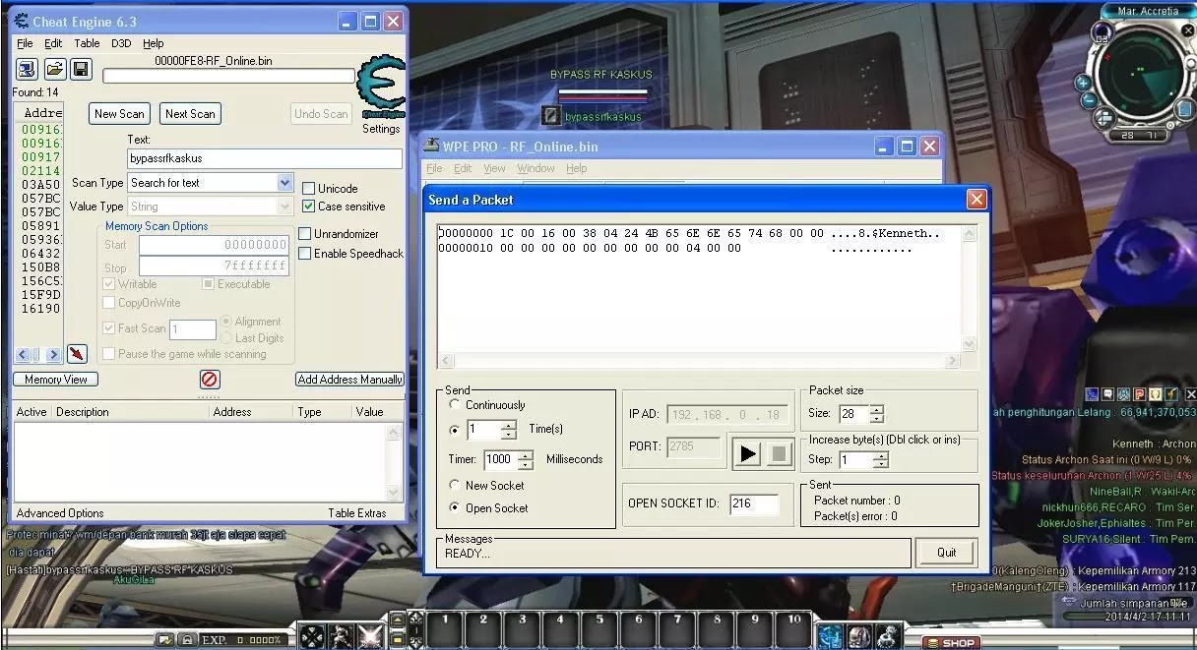Viewport: 1197px width, 650px height.
Task: Open the Value Type String dropdown
Action: pos(284,207)
